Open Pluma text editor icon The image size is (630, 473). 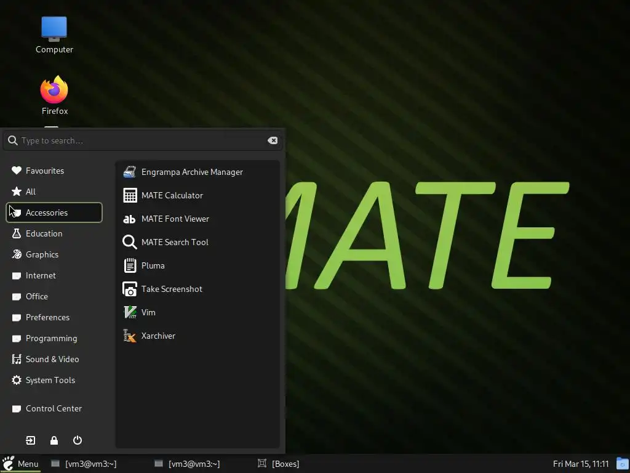point(130,265)
